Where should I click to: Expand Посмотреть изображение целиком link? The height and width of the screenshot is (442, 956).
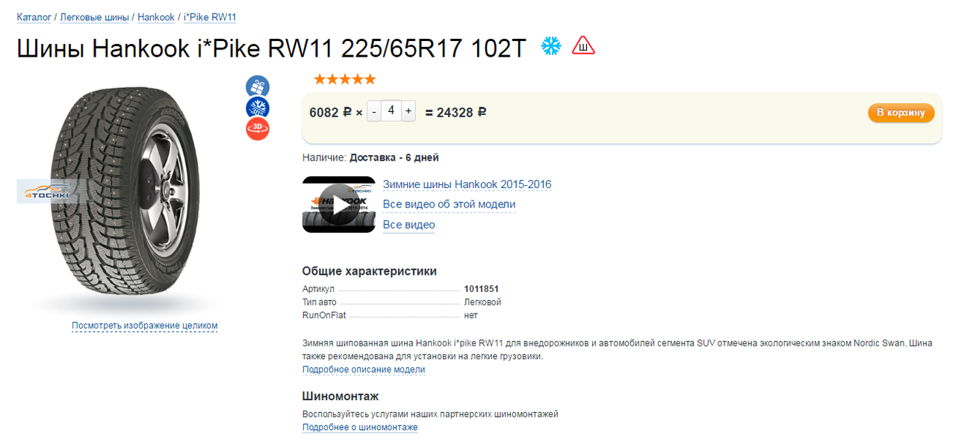(x=144, y=326)
